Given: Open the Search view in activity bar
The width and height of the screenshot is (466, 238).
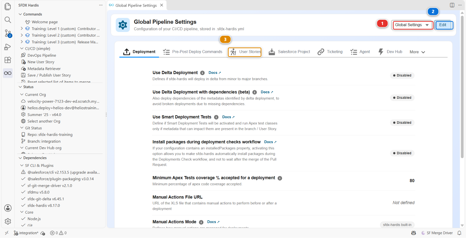Looking at the screenshot, I should [x=8, y=20].
